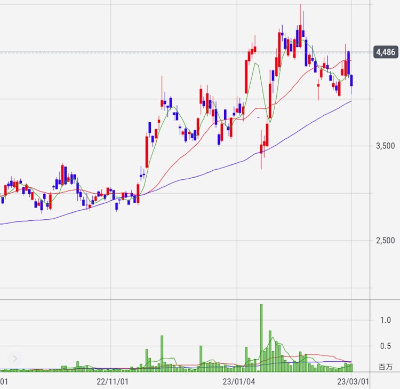Select the tallest green volume bar
400x389 pixels.
(261, 338)
